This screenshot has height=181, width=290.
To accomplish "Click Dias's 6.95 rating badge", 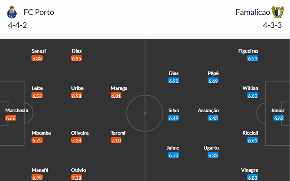I will point(174,81).
